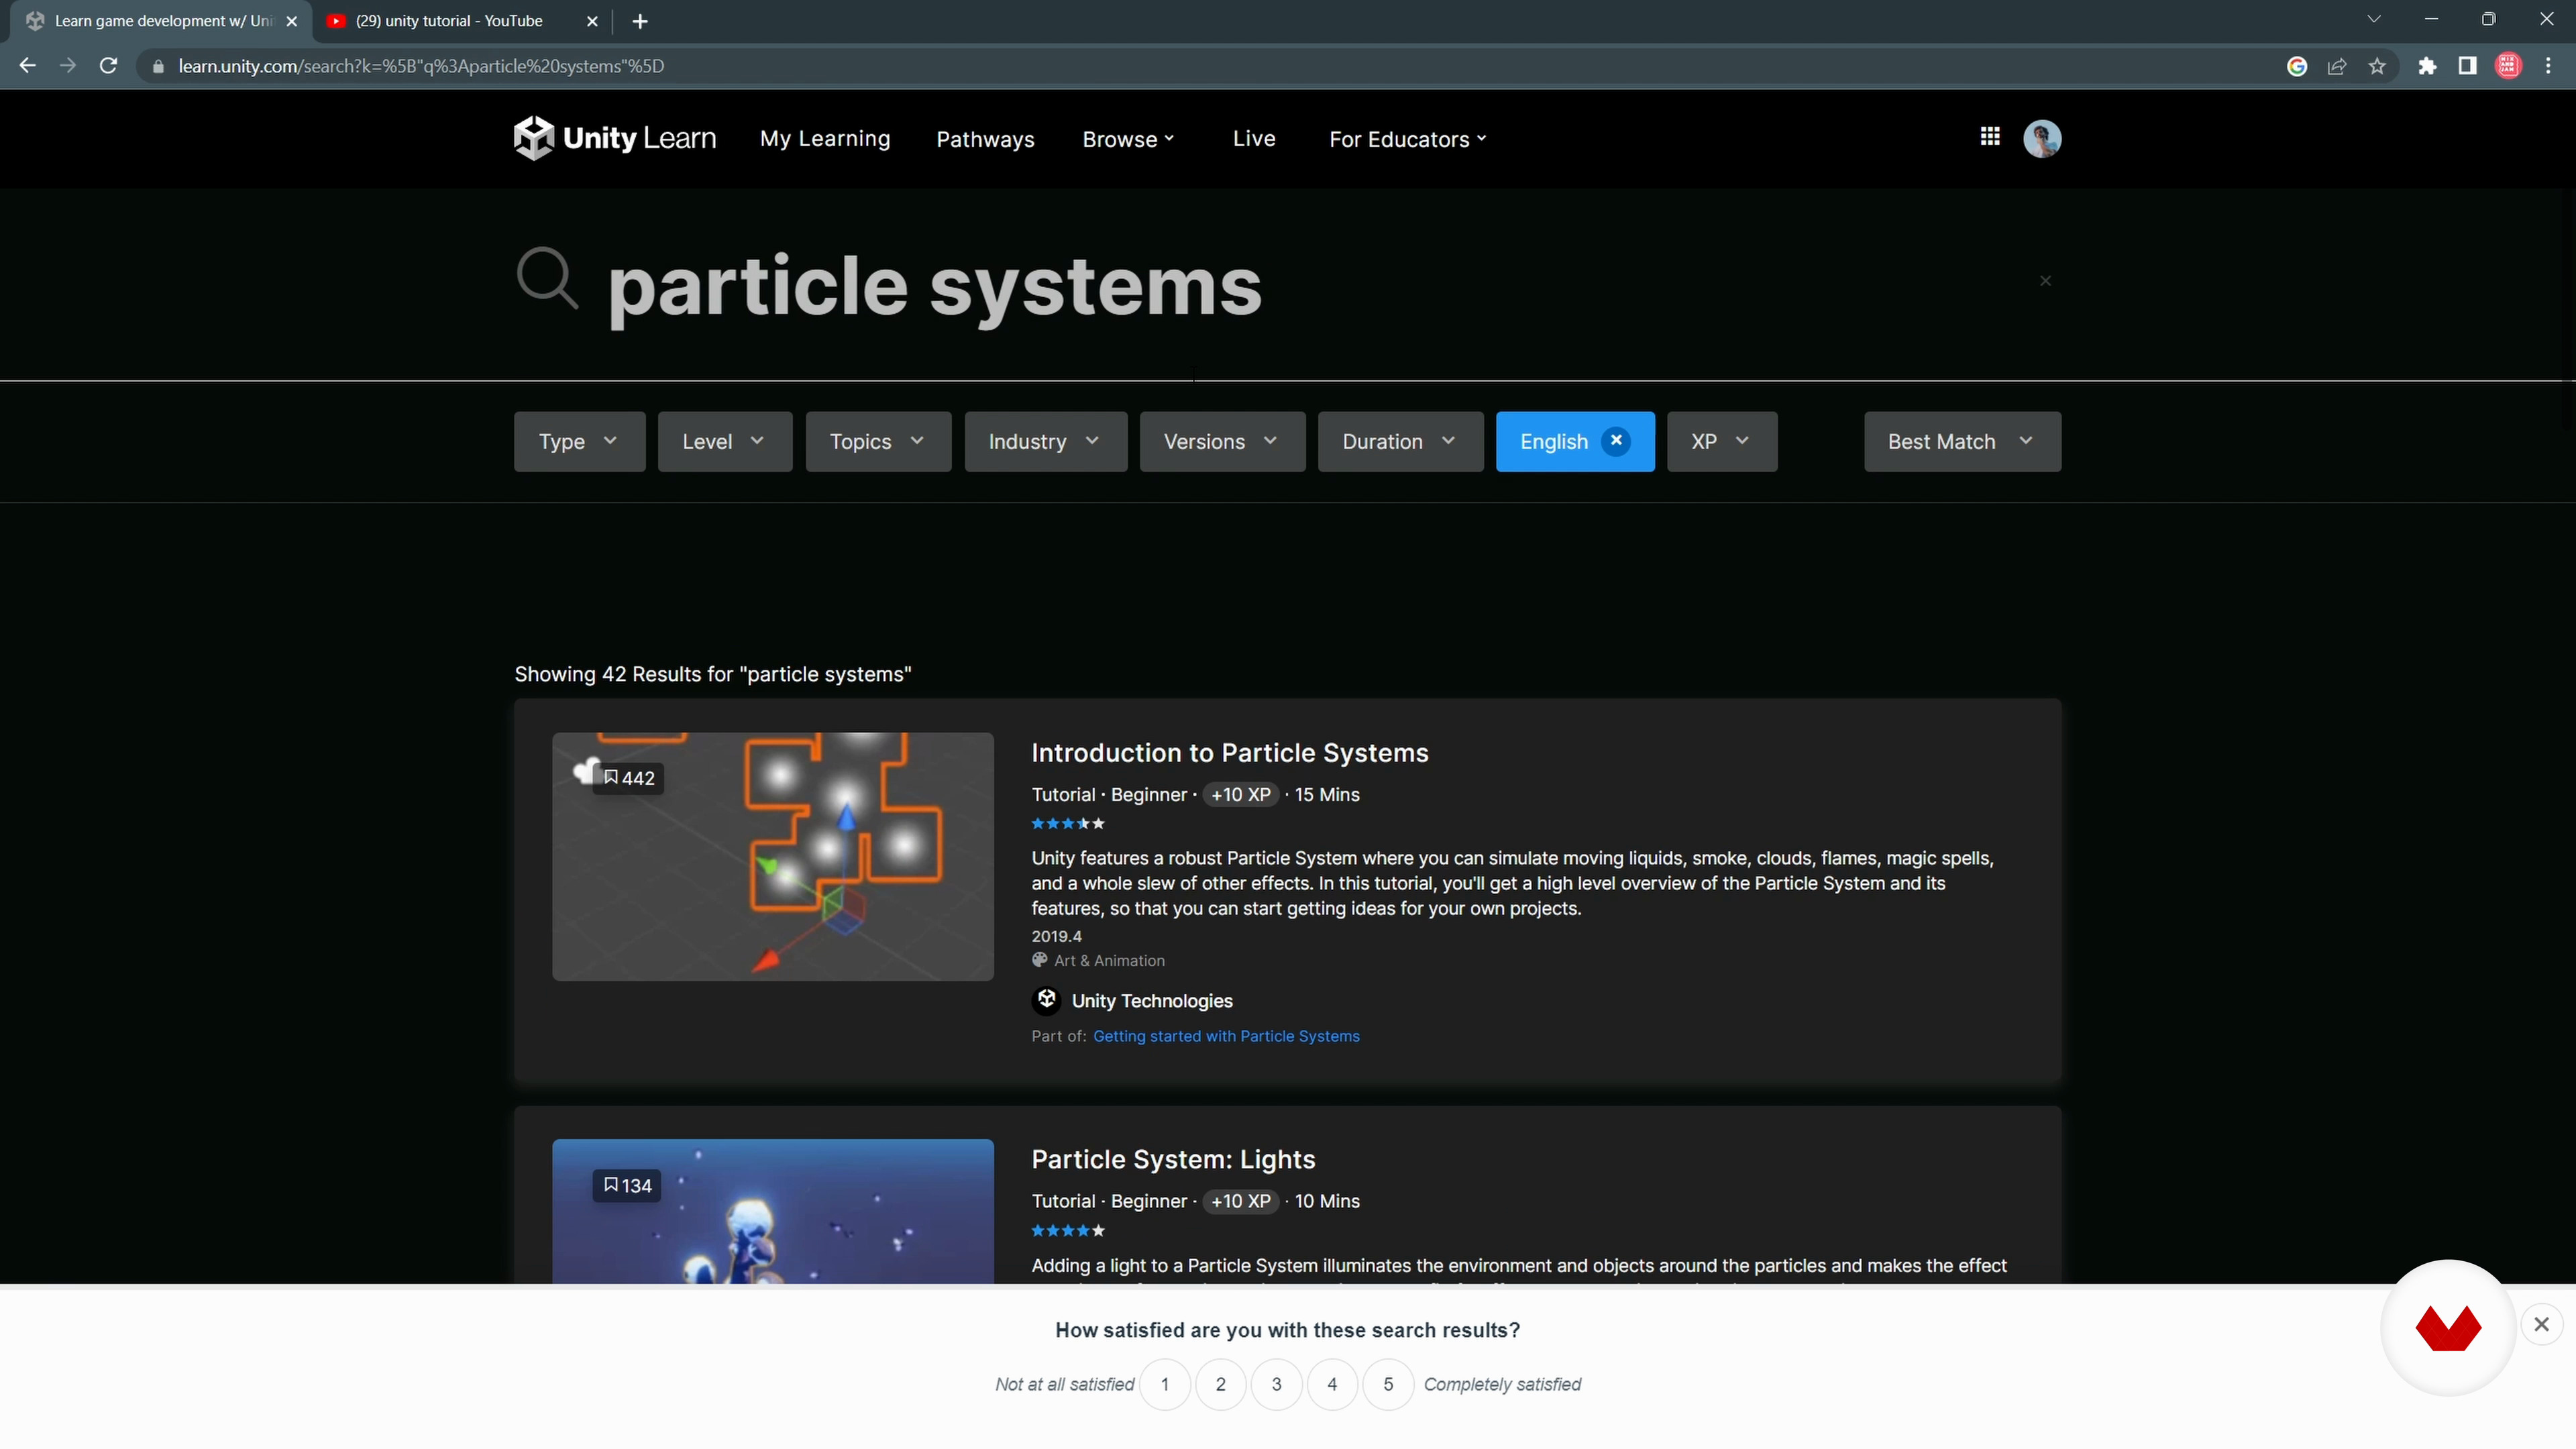Toggle the browser side panel

(2467, 66)
